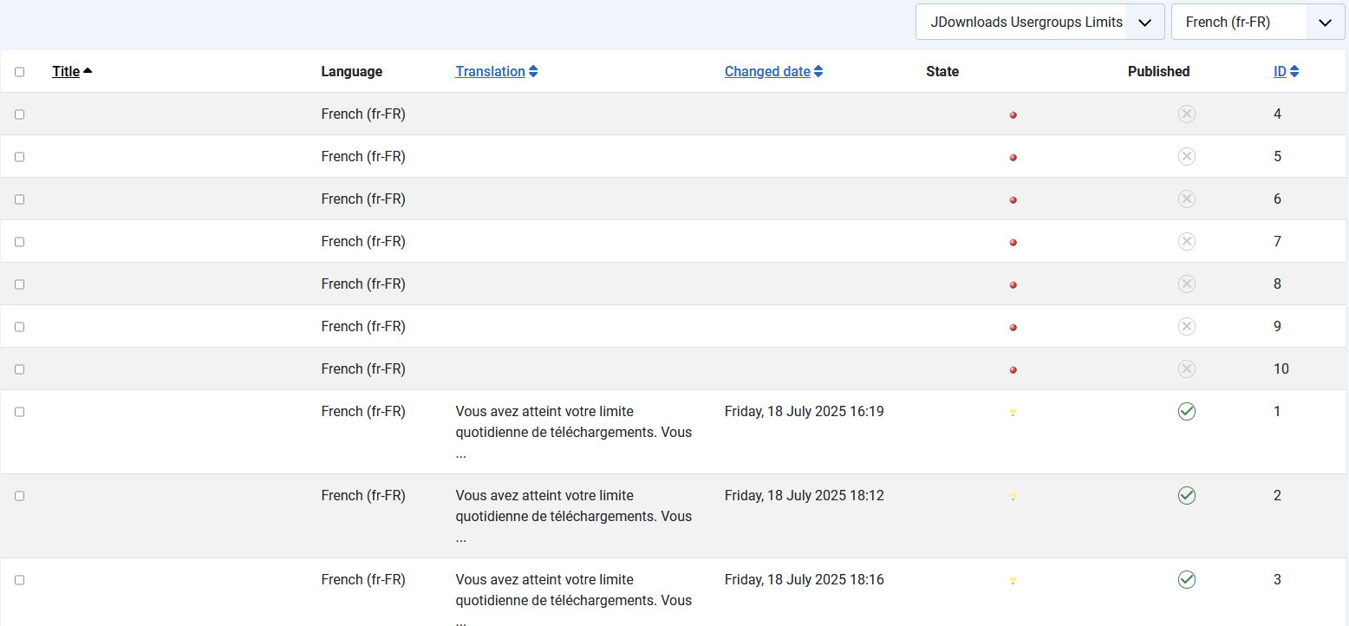
Task: Click the green published check for row ID 3
Action: [1186, 579]
